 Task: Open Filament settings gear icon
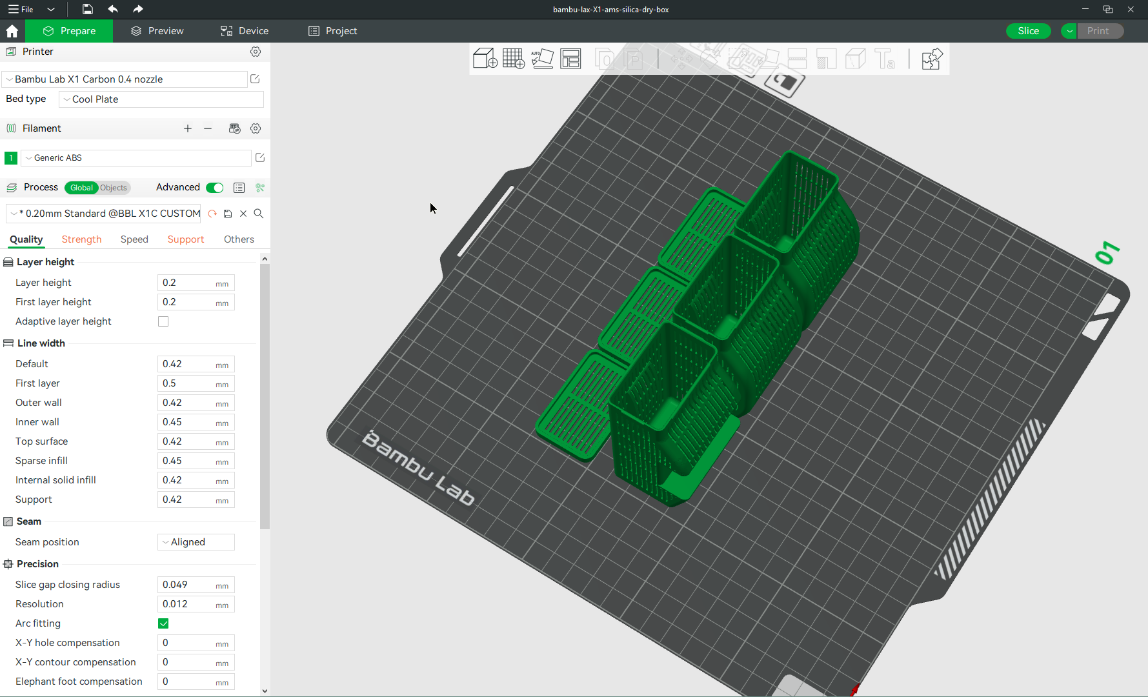pos(256,128)
